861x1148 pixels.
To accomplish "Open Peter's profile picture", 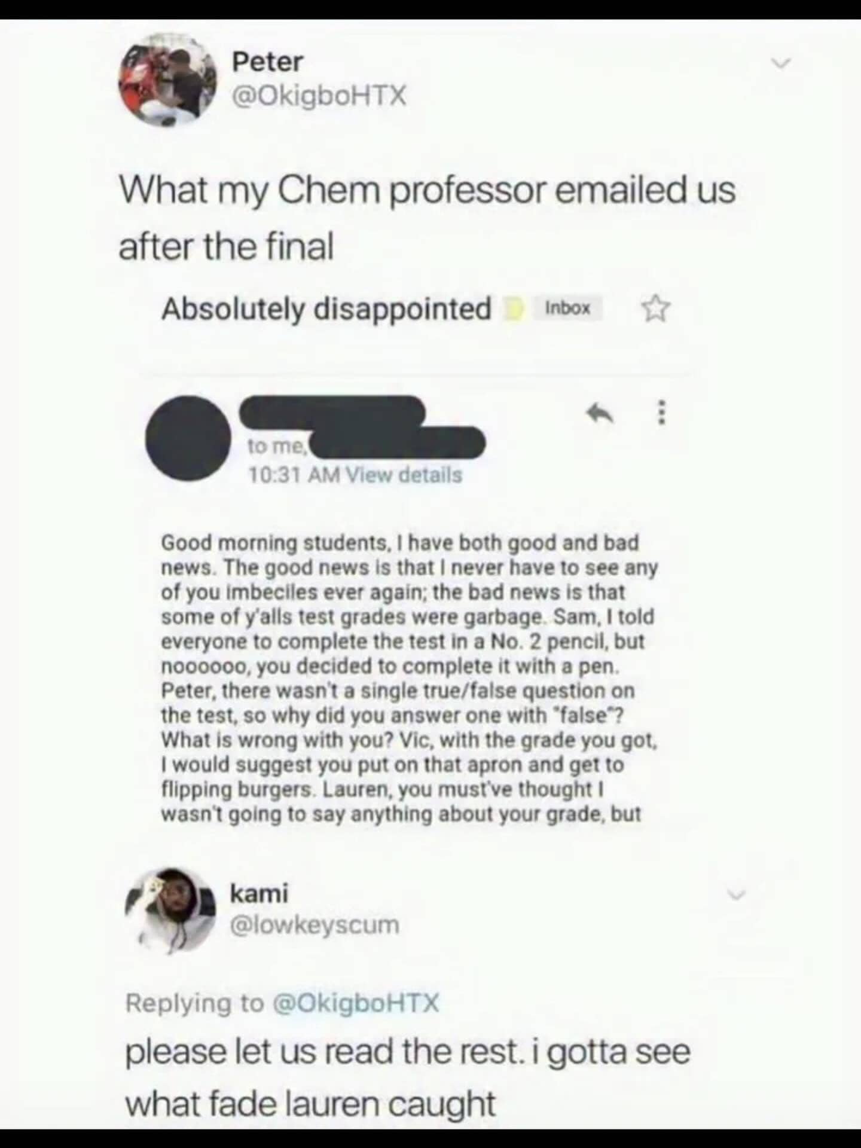I will [x=168, y=80].
